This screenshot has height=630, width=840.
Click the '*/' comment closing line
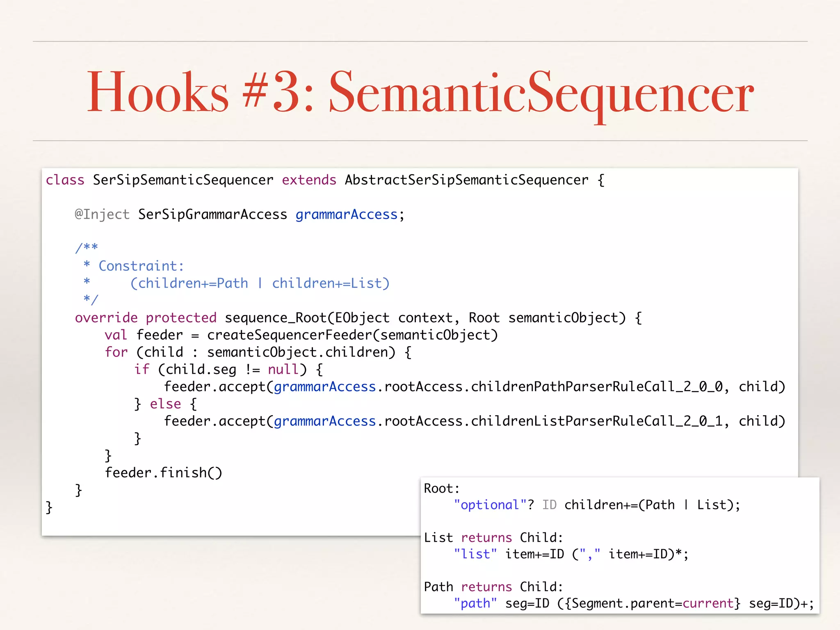[x=91, y=300]
